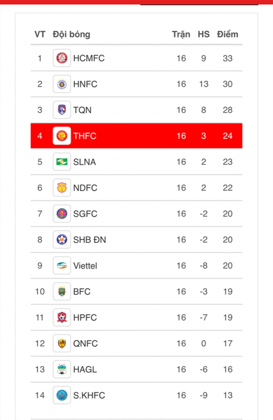Open the SGFC pink club badge
Image resolution: width=273 pixels, height=420 pixels.
click(x=62, y=214)
